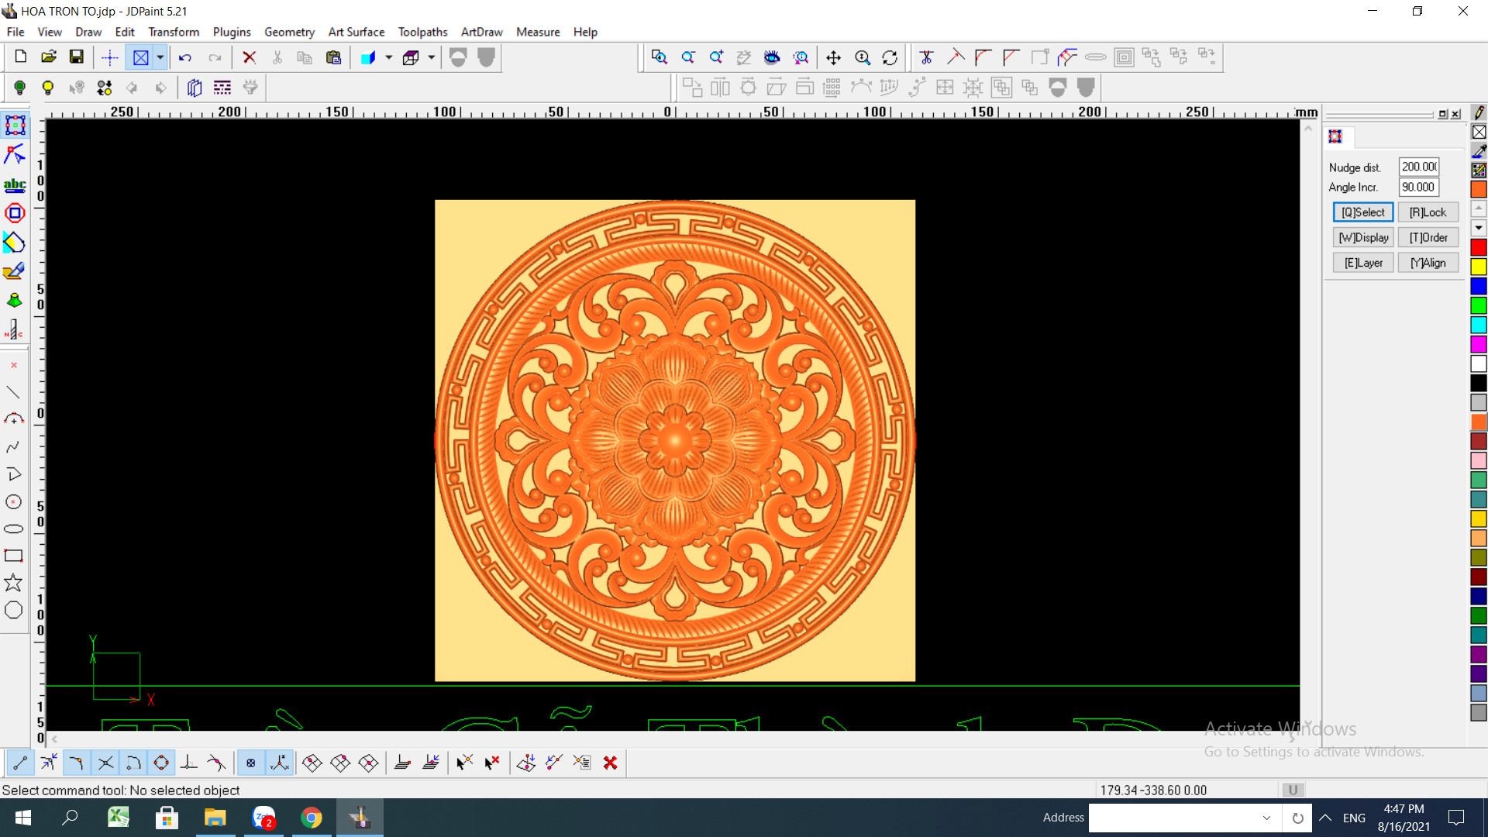Open the Geometry menu
This screenshot has height=837, width=1488.
[289, 32]
